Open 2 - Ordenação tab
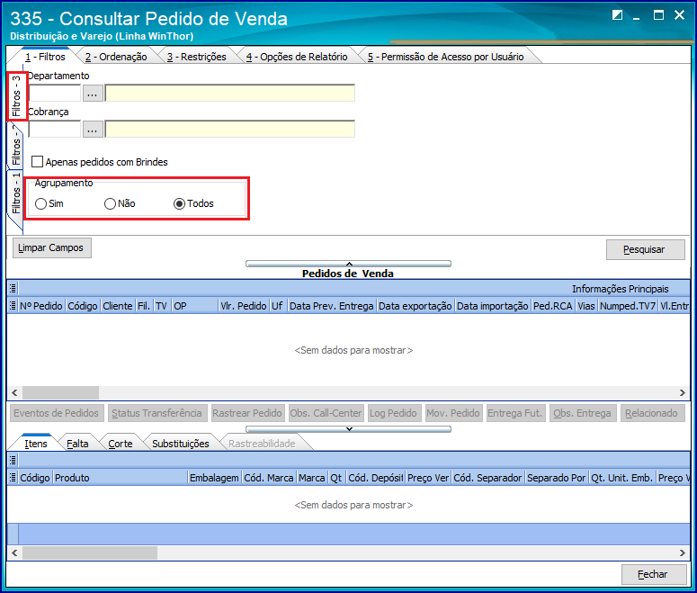 tap(116, 57)
